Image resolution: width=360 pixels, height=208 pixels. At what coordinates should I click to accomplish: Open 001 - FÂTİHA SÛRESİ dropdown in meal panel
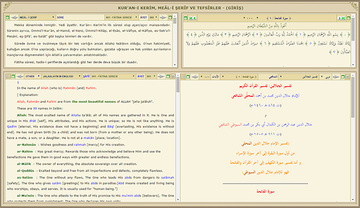pos(122,18)
